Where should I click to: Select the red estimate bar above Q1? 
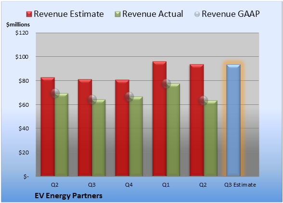pos(160,119)
